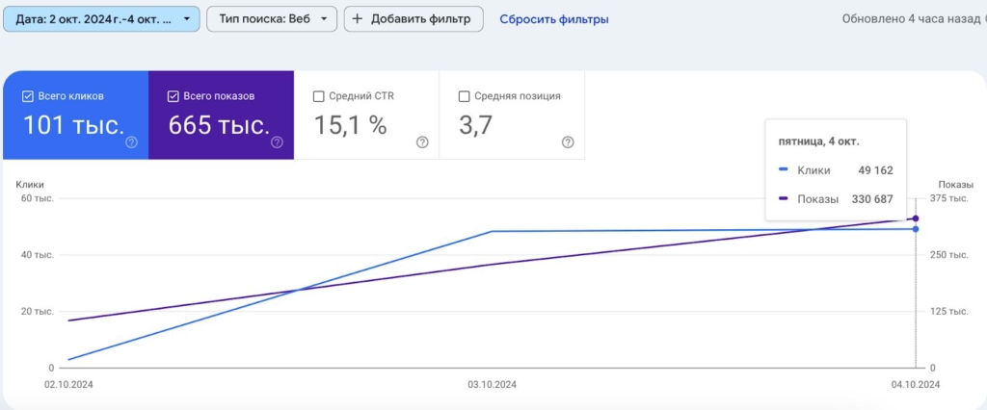
Task: Select the 665 тыс. total impressions card
Action: 221,115
